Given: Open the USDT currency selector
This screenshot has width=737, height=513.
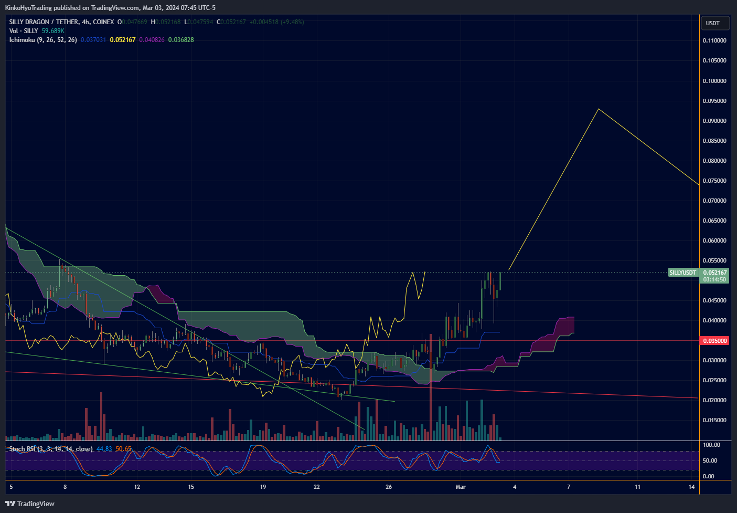Looking at the screenshot, I should [x=714, y=23].
